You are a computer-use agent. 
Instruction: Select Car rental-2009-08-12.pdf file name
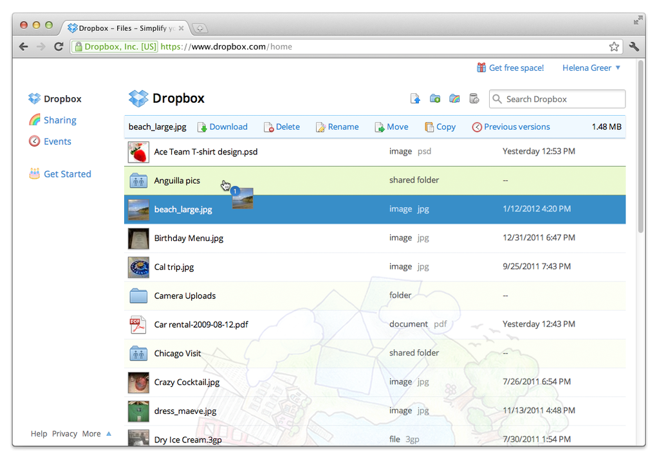201,325
